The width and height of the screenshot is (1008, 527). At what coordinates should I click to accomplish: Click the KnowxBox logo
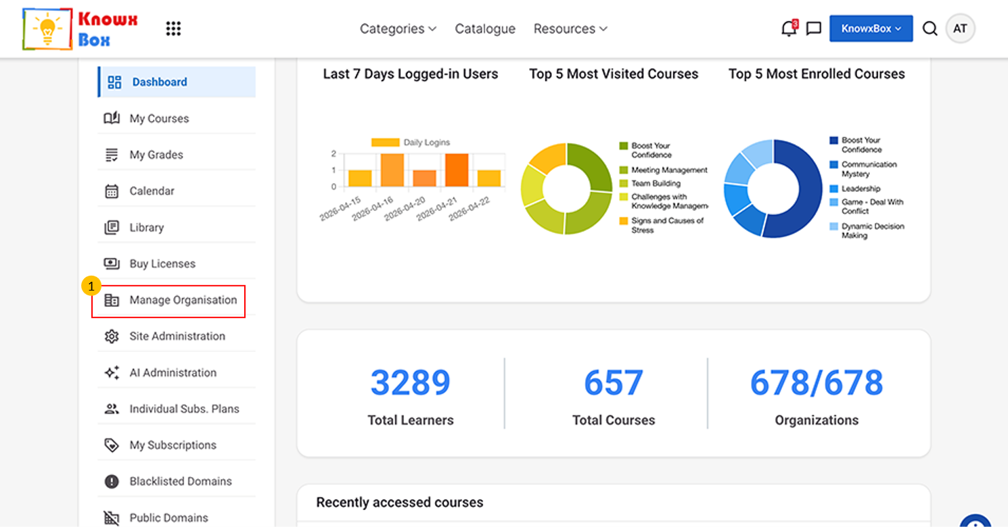coord(81,29)
